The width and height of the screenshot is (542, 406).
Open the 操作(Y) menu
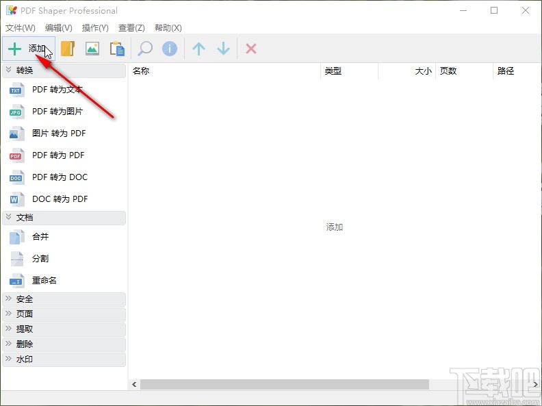(95, 27)
